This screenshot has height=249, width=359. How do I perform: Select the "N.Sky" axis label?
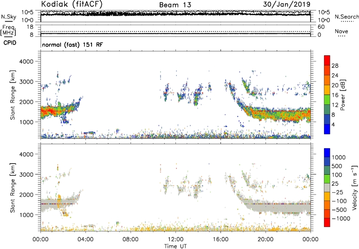coord(9,17)
